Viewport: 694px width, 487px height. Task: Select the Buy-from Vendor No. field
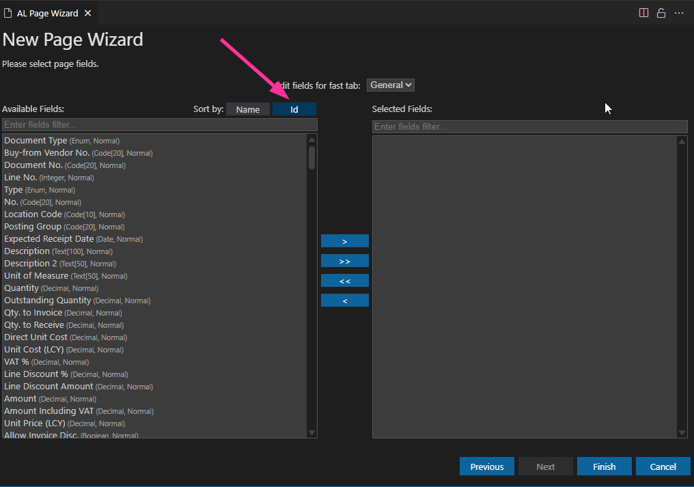[46, 153]
